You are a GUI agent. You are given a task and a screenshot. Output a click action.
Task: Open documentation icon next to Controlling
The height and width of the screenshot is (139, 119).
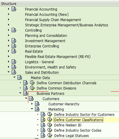click(x=14, y=30)
